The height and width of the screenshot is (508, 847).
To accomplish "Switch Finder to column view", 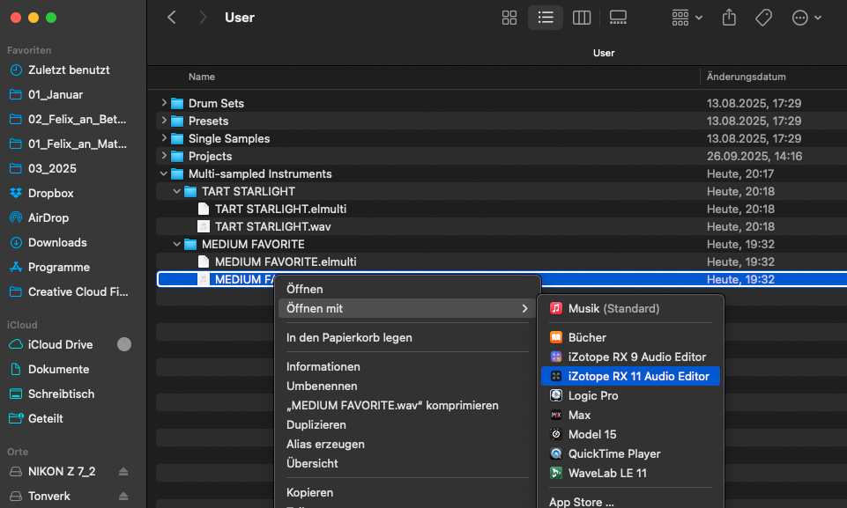I will tap(581, 18).
